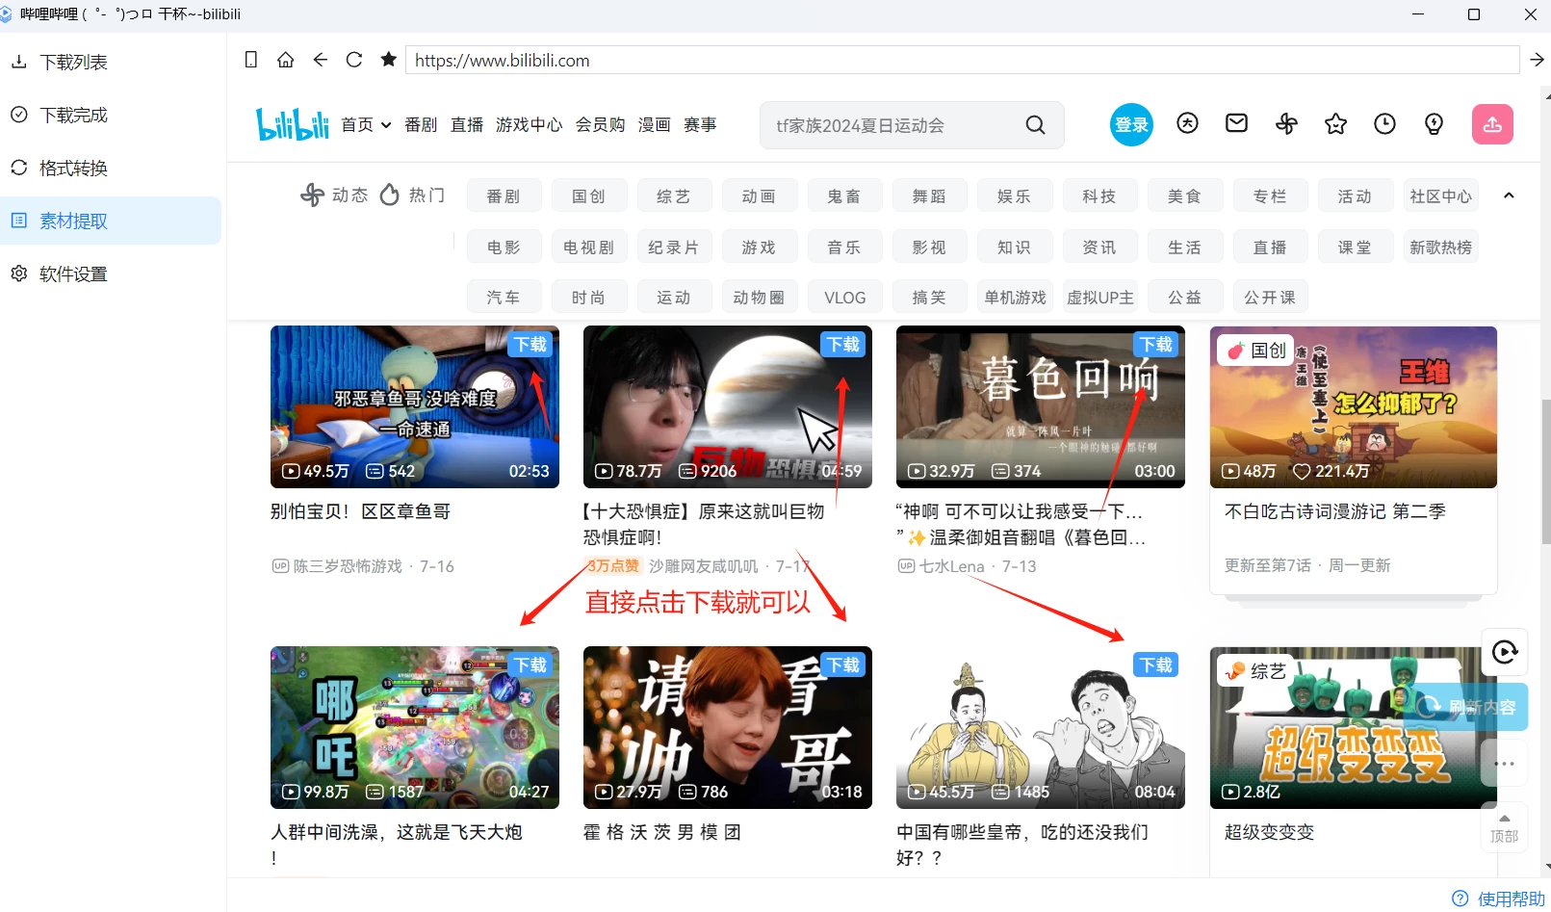Open favorites star icon in header
Screen dimensions: 1551x912
1335,123
